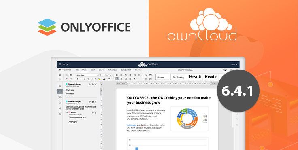Viewport: 298px width, 150px height.
Task: Open the user account dropdown
Action: pos(234,65)
